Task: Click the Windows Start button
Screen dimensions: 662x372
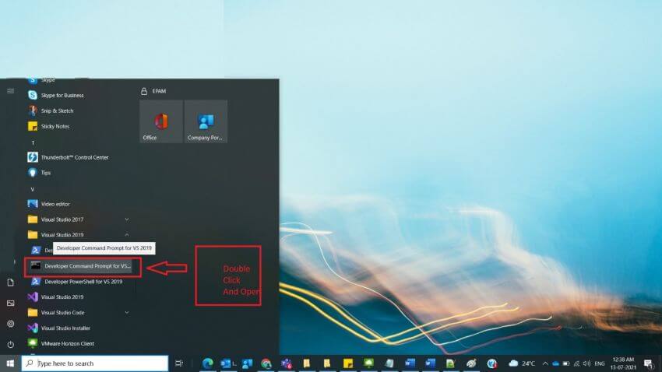Action: pos(10,363)
